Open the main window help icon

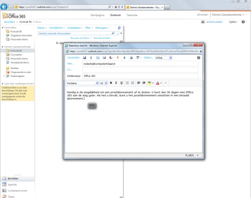click(243, 22)
